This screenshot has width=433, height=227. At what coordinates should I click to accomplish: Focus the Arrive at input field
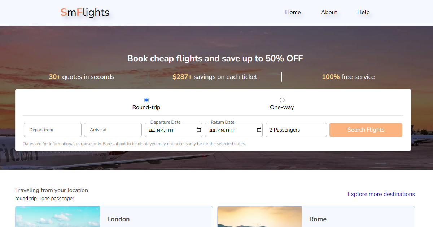point(113,130)
